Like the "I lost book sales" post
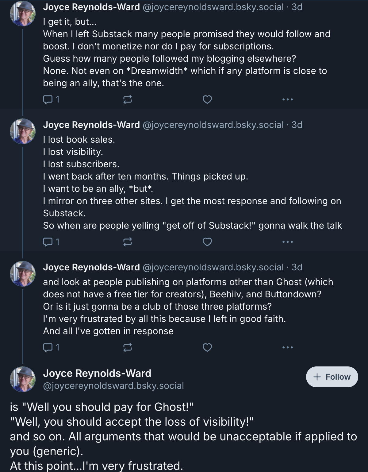Viewport: 368px width, 472px height. [207, 242]
